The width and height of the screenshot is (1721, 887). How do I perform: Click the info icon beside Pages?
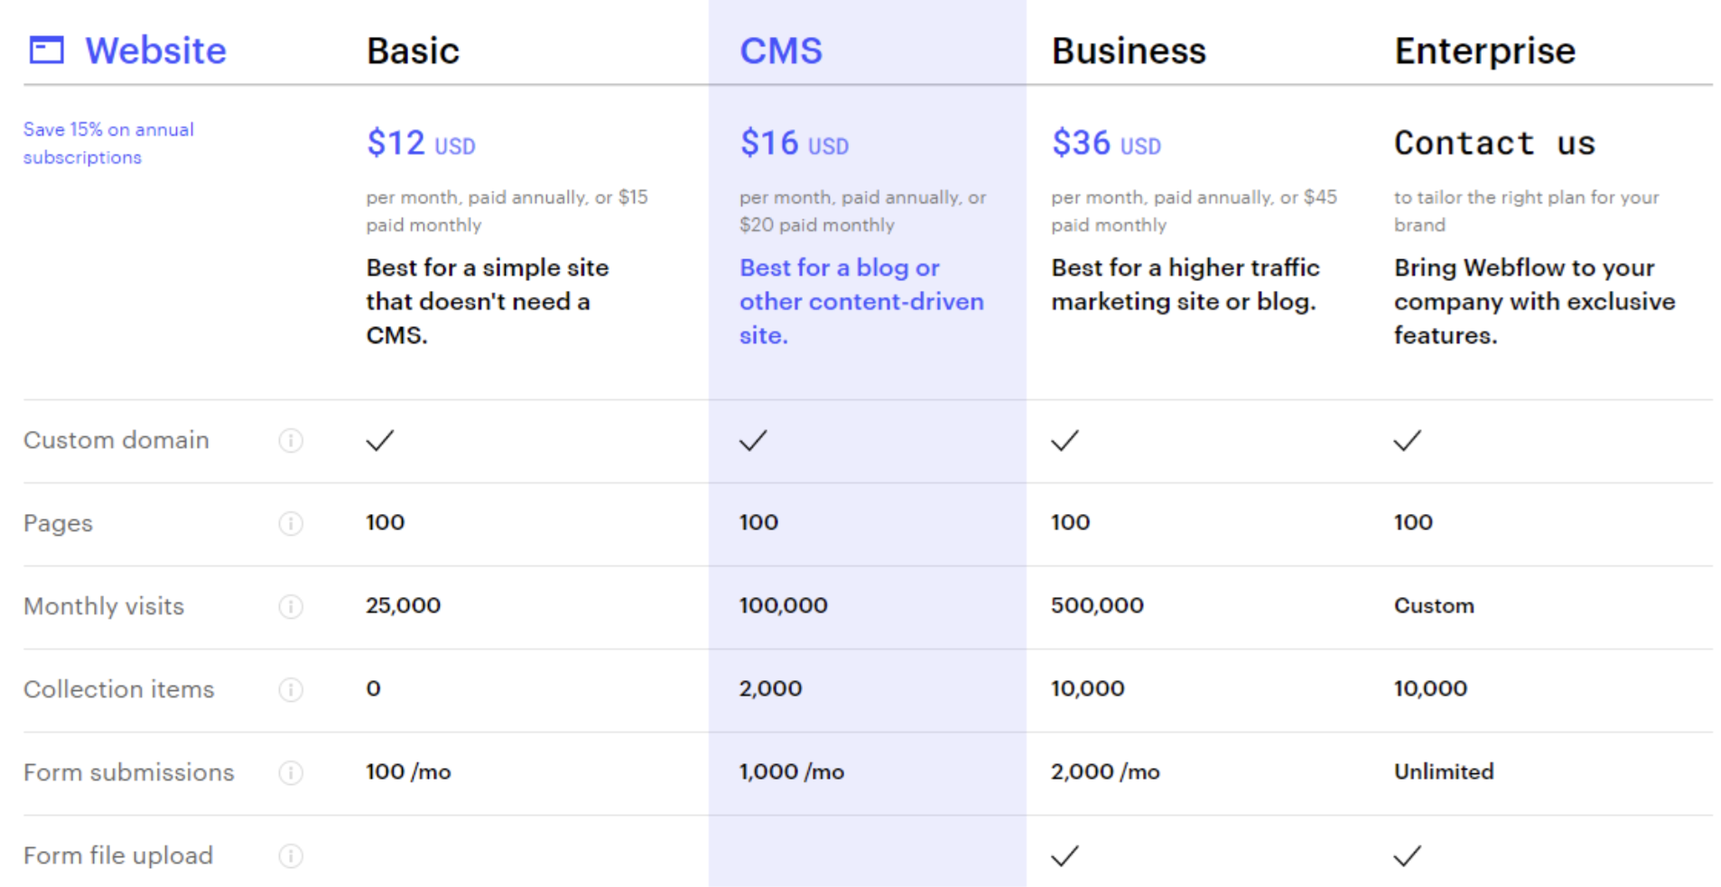click(291, 524)
